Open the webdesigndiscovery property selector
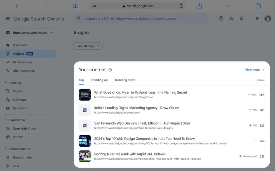 click(x=29, y=32)
